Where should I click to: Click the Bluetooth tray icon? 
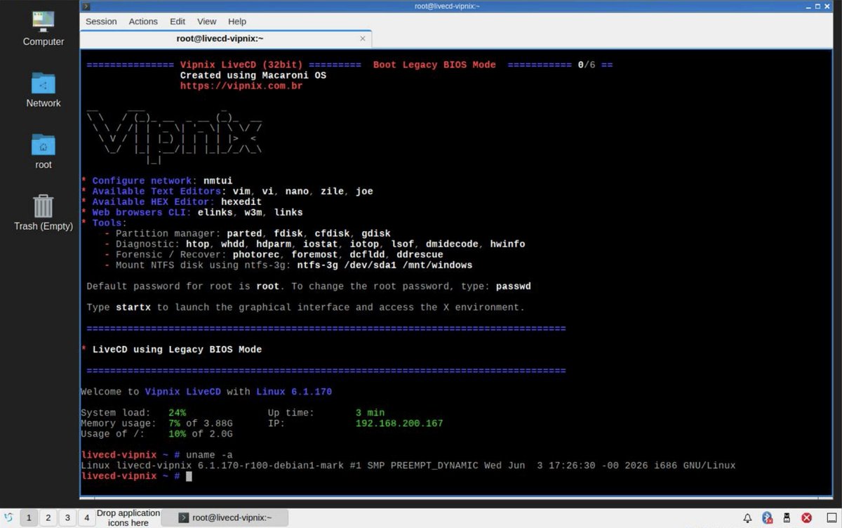pyautogui.click(x=768, y=518)
